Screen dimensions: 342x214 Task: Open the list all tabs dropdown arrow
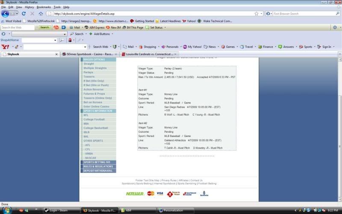pyautogui.click(x=339, y=54)
